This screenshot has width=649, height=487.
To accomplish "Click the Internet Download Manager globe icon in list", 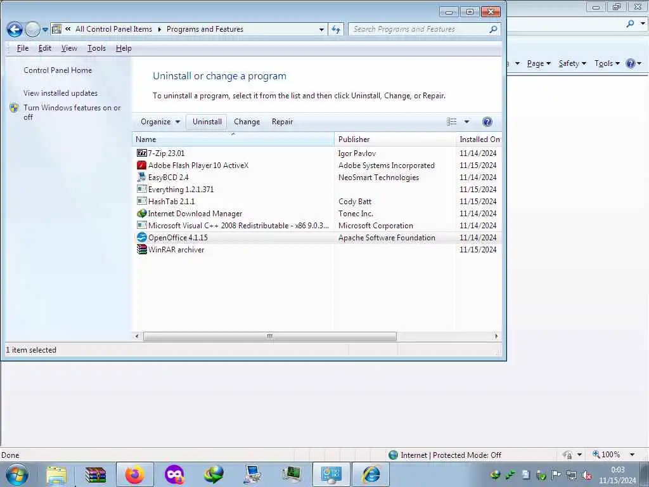I will (x=141, y=213).
